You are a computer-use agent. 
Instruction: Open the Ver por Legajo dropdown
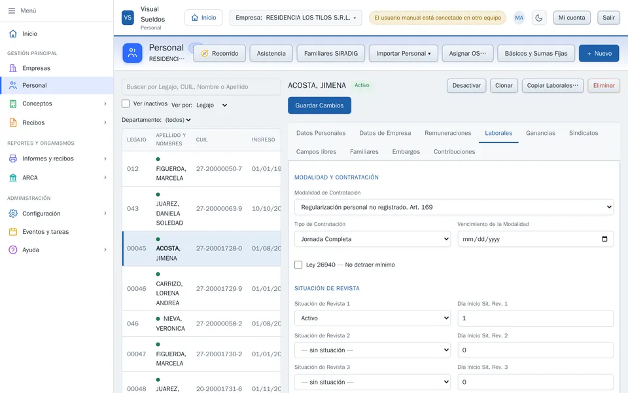[x=212, y=105]
